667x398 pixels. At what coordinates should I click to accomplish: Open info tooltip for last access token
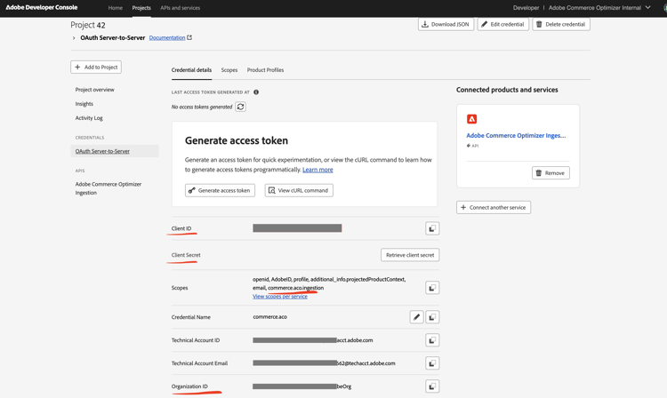coord(256,92)
